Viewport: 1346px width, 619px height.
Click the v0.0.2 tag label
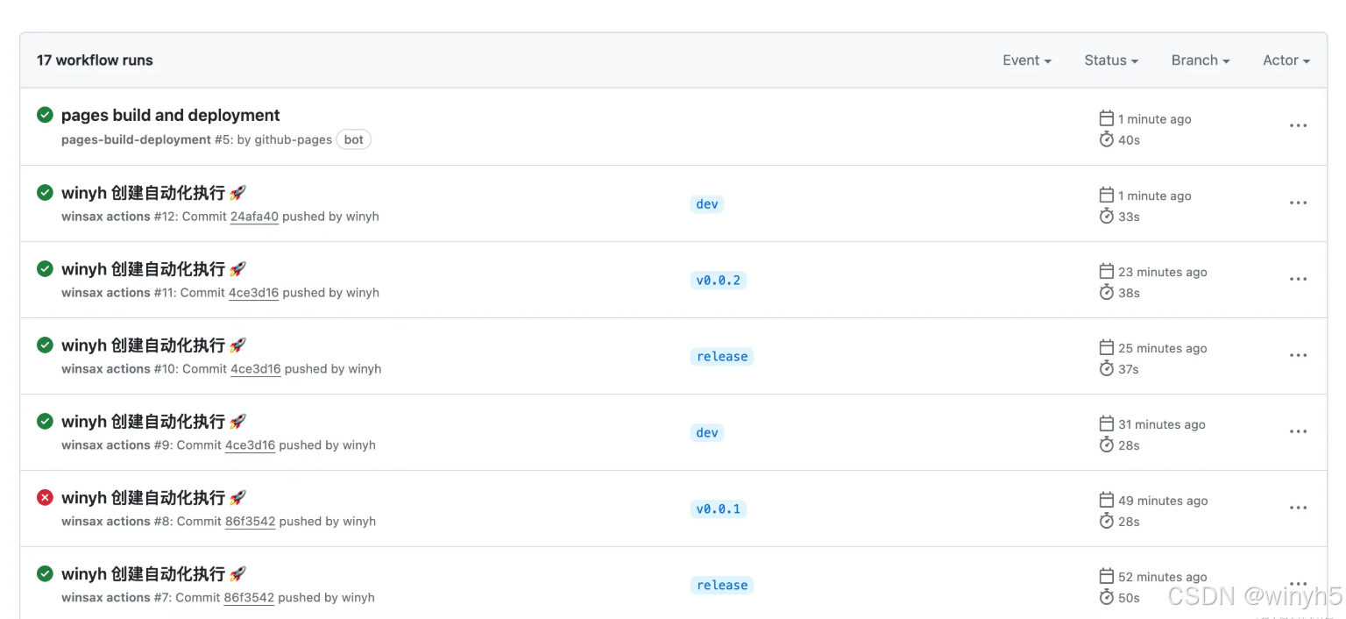click(x=718, y=281)
